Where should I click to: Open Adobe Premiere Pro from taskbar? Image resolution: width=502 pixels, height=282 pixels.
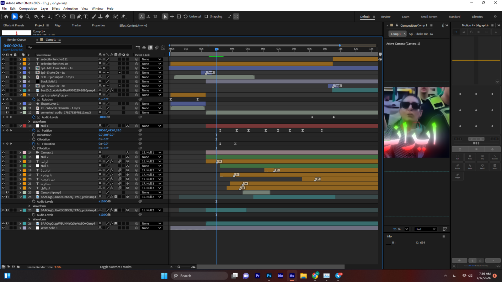point(258,276)
